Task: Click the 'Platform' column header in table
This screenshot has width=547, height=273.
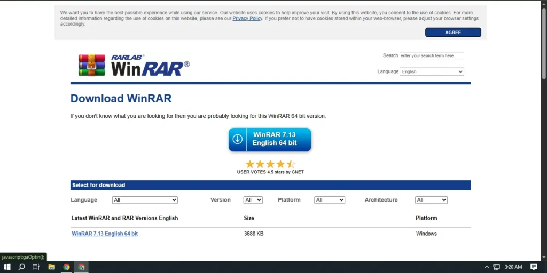Action: [x=426, y=218]
